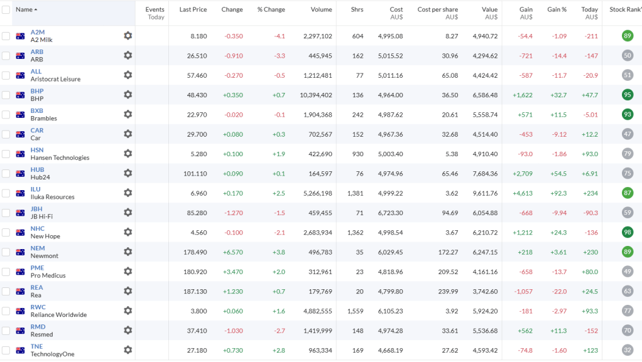Image resolution: width=642 pixels, height=362 pixels.
Task: Toggle the select-all checkbox in header
Action: pyautogui.click(x=6, y=10)
